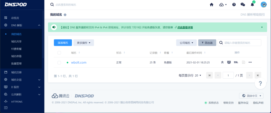Open 域名注册 in the sidebar
Image resolution: width=271 pixels, height=113 pixels.
point(16,72)
